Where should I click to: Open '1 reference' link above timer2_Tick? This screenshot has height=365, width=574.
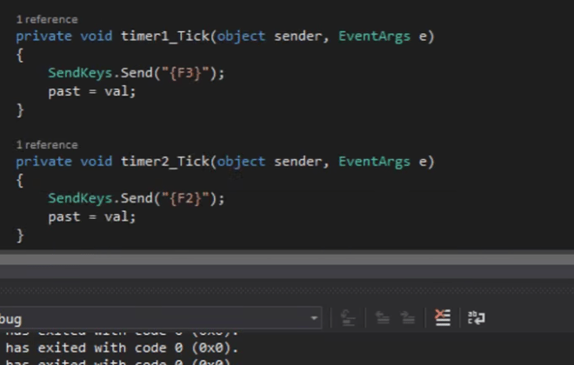point(46,145)
